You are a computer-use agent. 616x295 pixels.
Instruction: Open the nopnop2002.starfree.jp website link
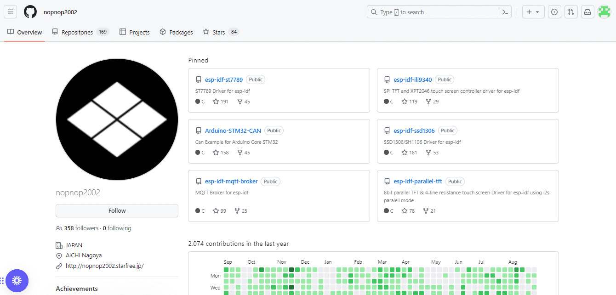tap(105, 266)
